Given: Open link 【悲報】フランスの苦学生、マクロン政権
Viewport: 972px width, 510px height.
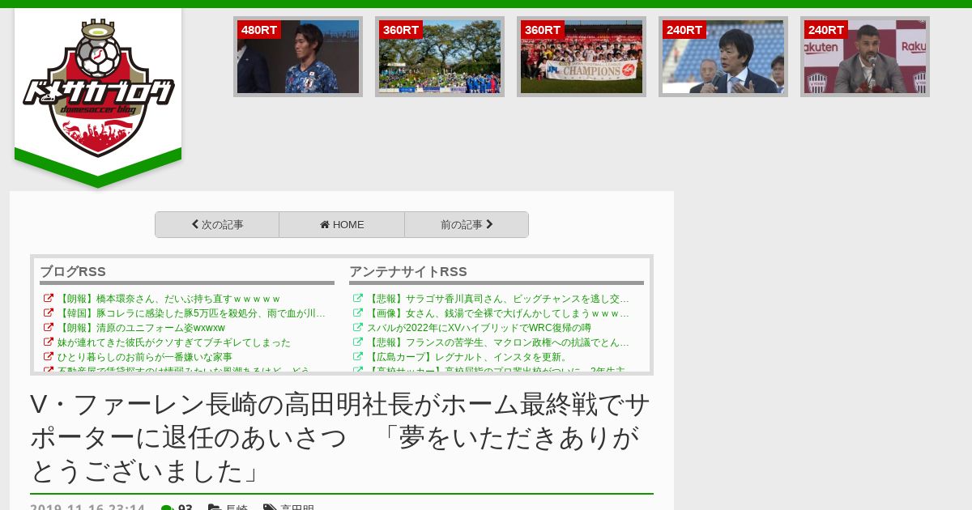Looking at the screenshot, I should click(498, 342).
